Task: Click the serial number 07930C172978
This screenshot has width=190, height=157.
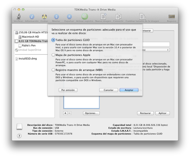Action: pyautogui.click(x=64, y=134)
